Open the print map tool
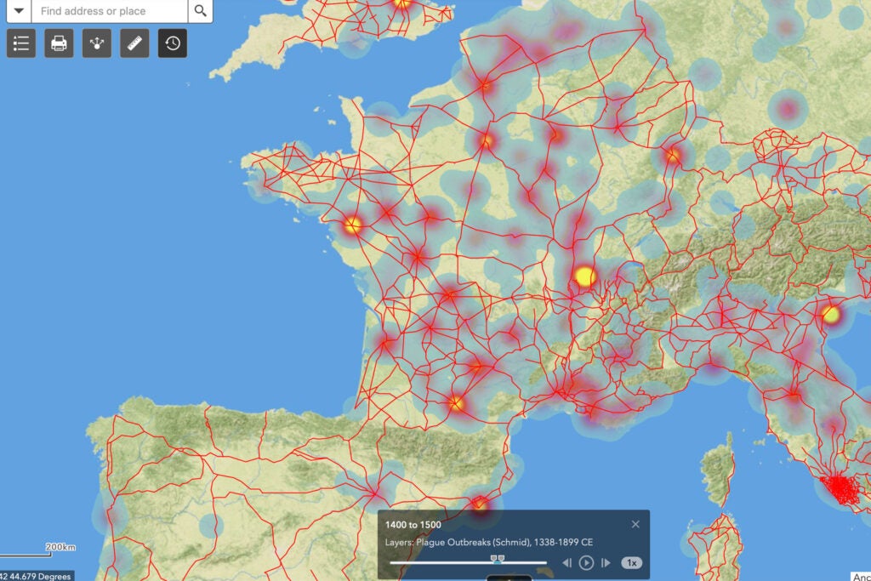Screen dimensions: 871x581 (58, 43)
